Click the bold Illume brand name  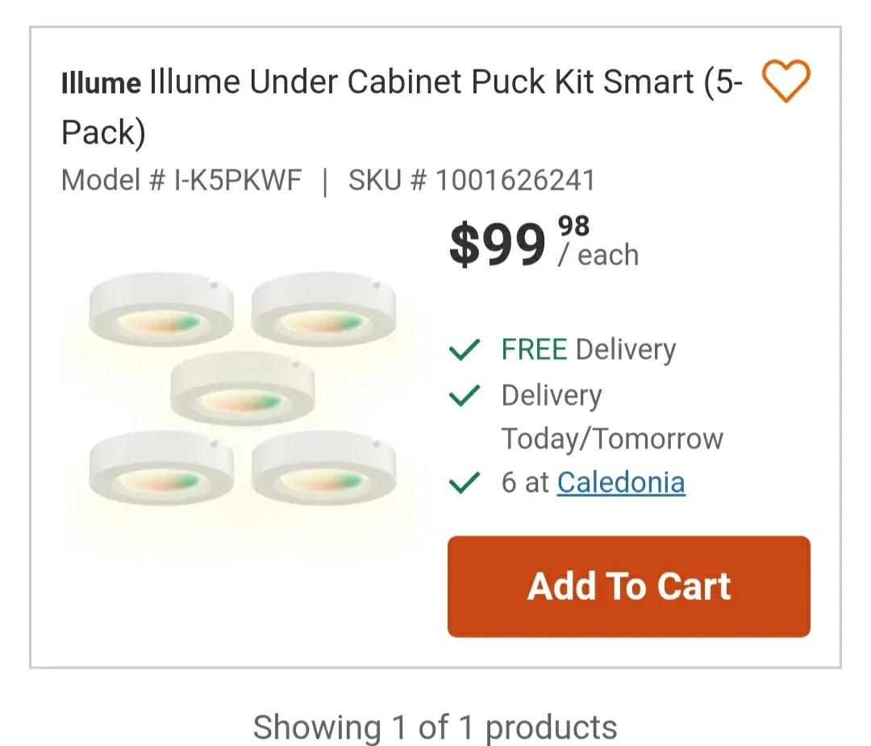point(101,83)
